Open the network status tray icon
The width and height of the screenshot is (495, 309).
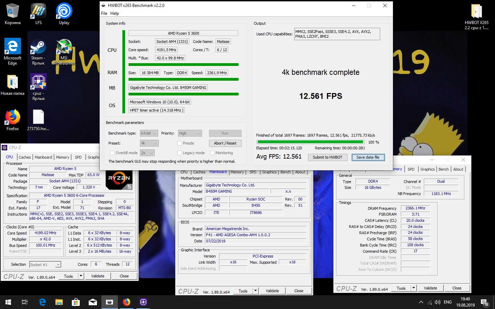430,302
